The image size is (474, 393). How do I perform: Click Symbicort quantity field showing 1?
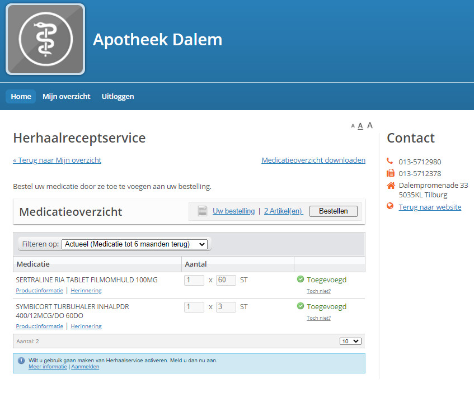[194, 307]
